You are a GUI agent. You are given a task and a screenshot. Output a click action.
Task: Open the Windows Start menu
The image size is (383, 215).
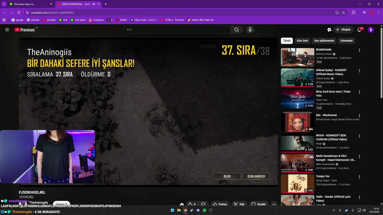pyautogui.click(x=172, y=210)
